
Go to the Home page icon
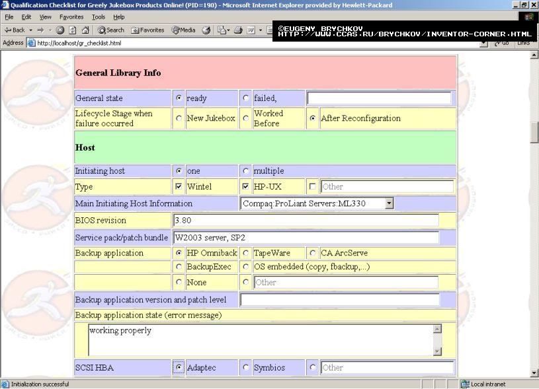85,30
